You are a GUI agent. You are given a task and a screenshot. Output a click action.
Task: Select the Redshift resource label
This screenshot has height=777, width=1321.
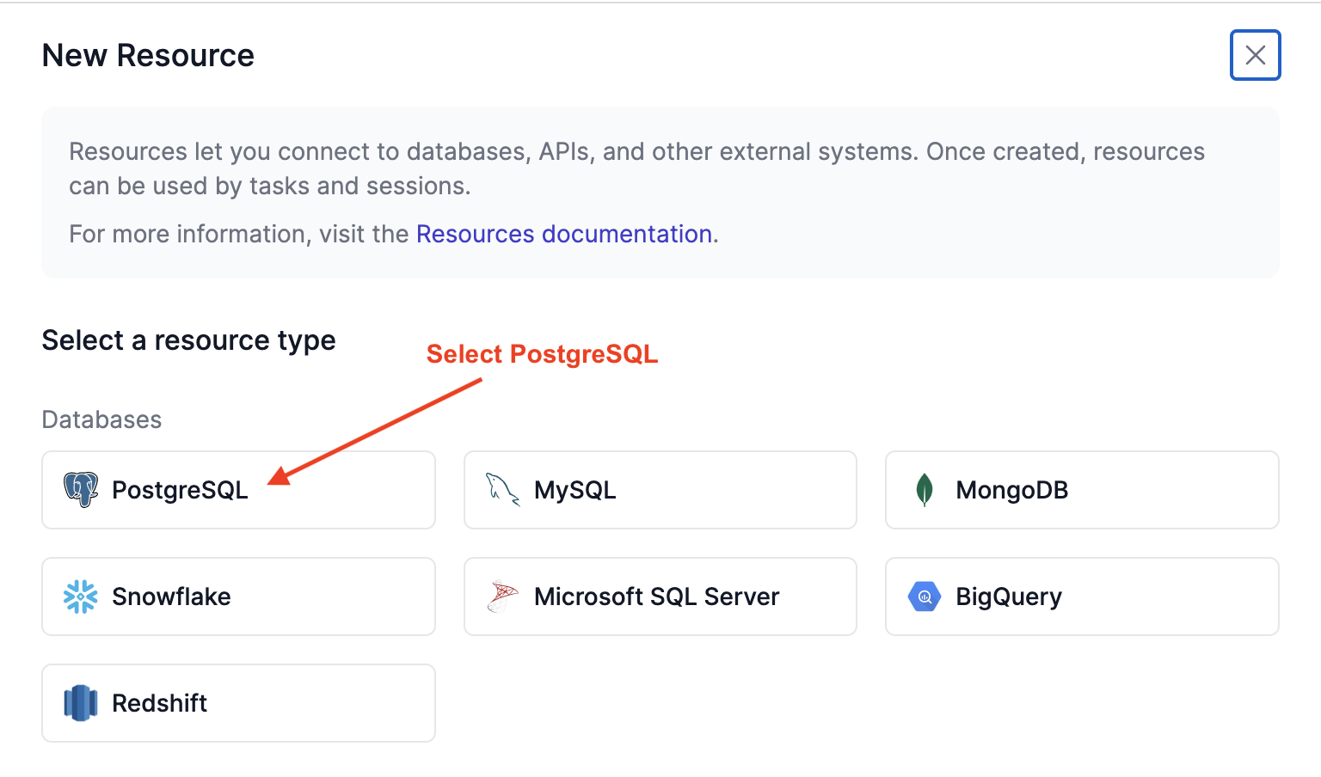pyautogui.click(x=159, y=703)
